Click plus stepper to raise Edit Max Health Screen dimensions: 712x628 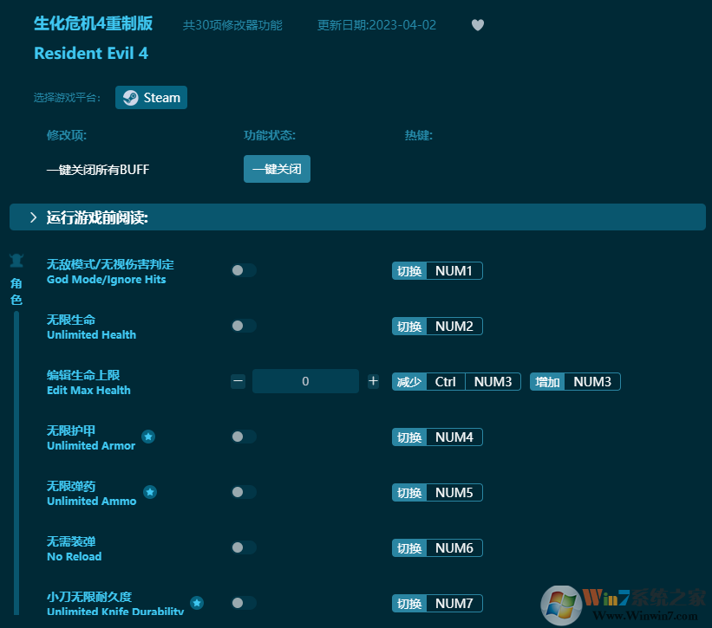(373, 381)
